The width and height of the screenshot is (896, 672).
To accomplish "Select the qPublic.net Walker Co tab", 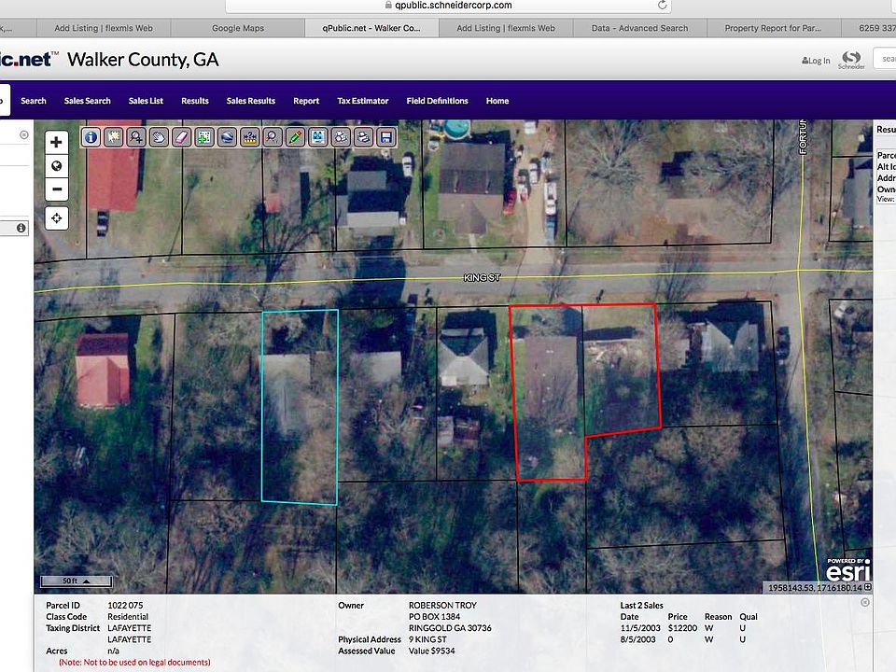I will pyautogui.click(x=371, y=28).
